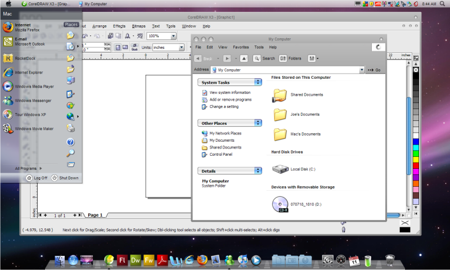
Task: Click the Finder icon in the dock
Action: [60, 260]
